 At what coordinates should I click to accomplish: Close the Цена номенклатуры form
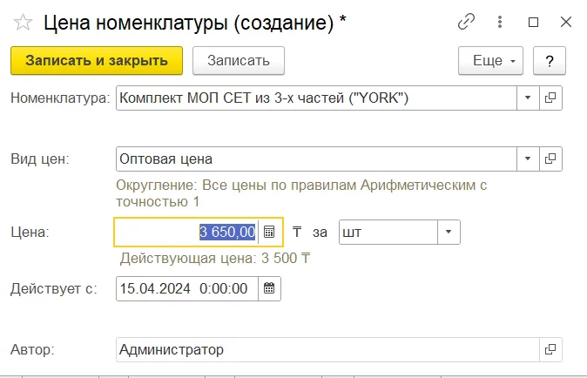[x=565, y=22]
